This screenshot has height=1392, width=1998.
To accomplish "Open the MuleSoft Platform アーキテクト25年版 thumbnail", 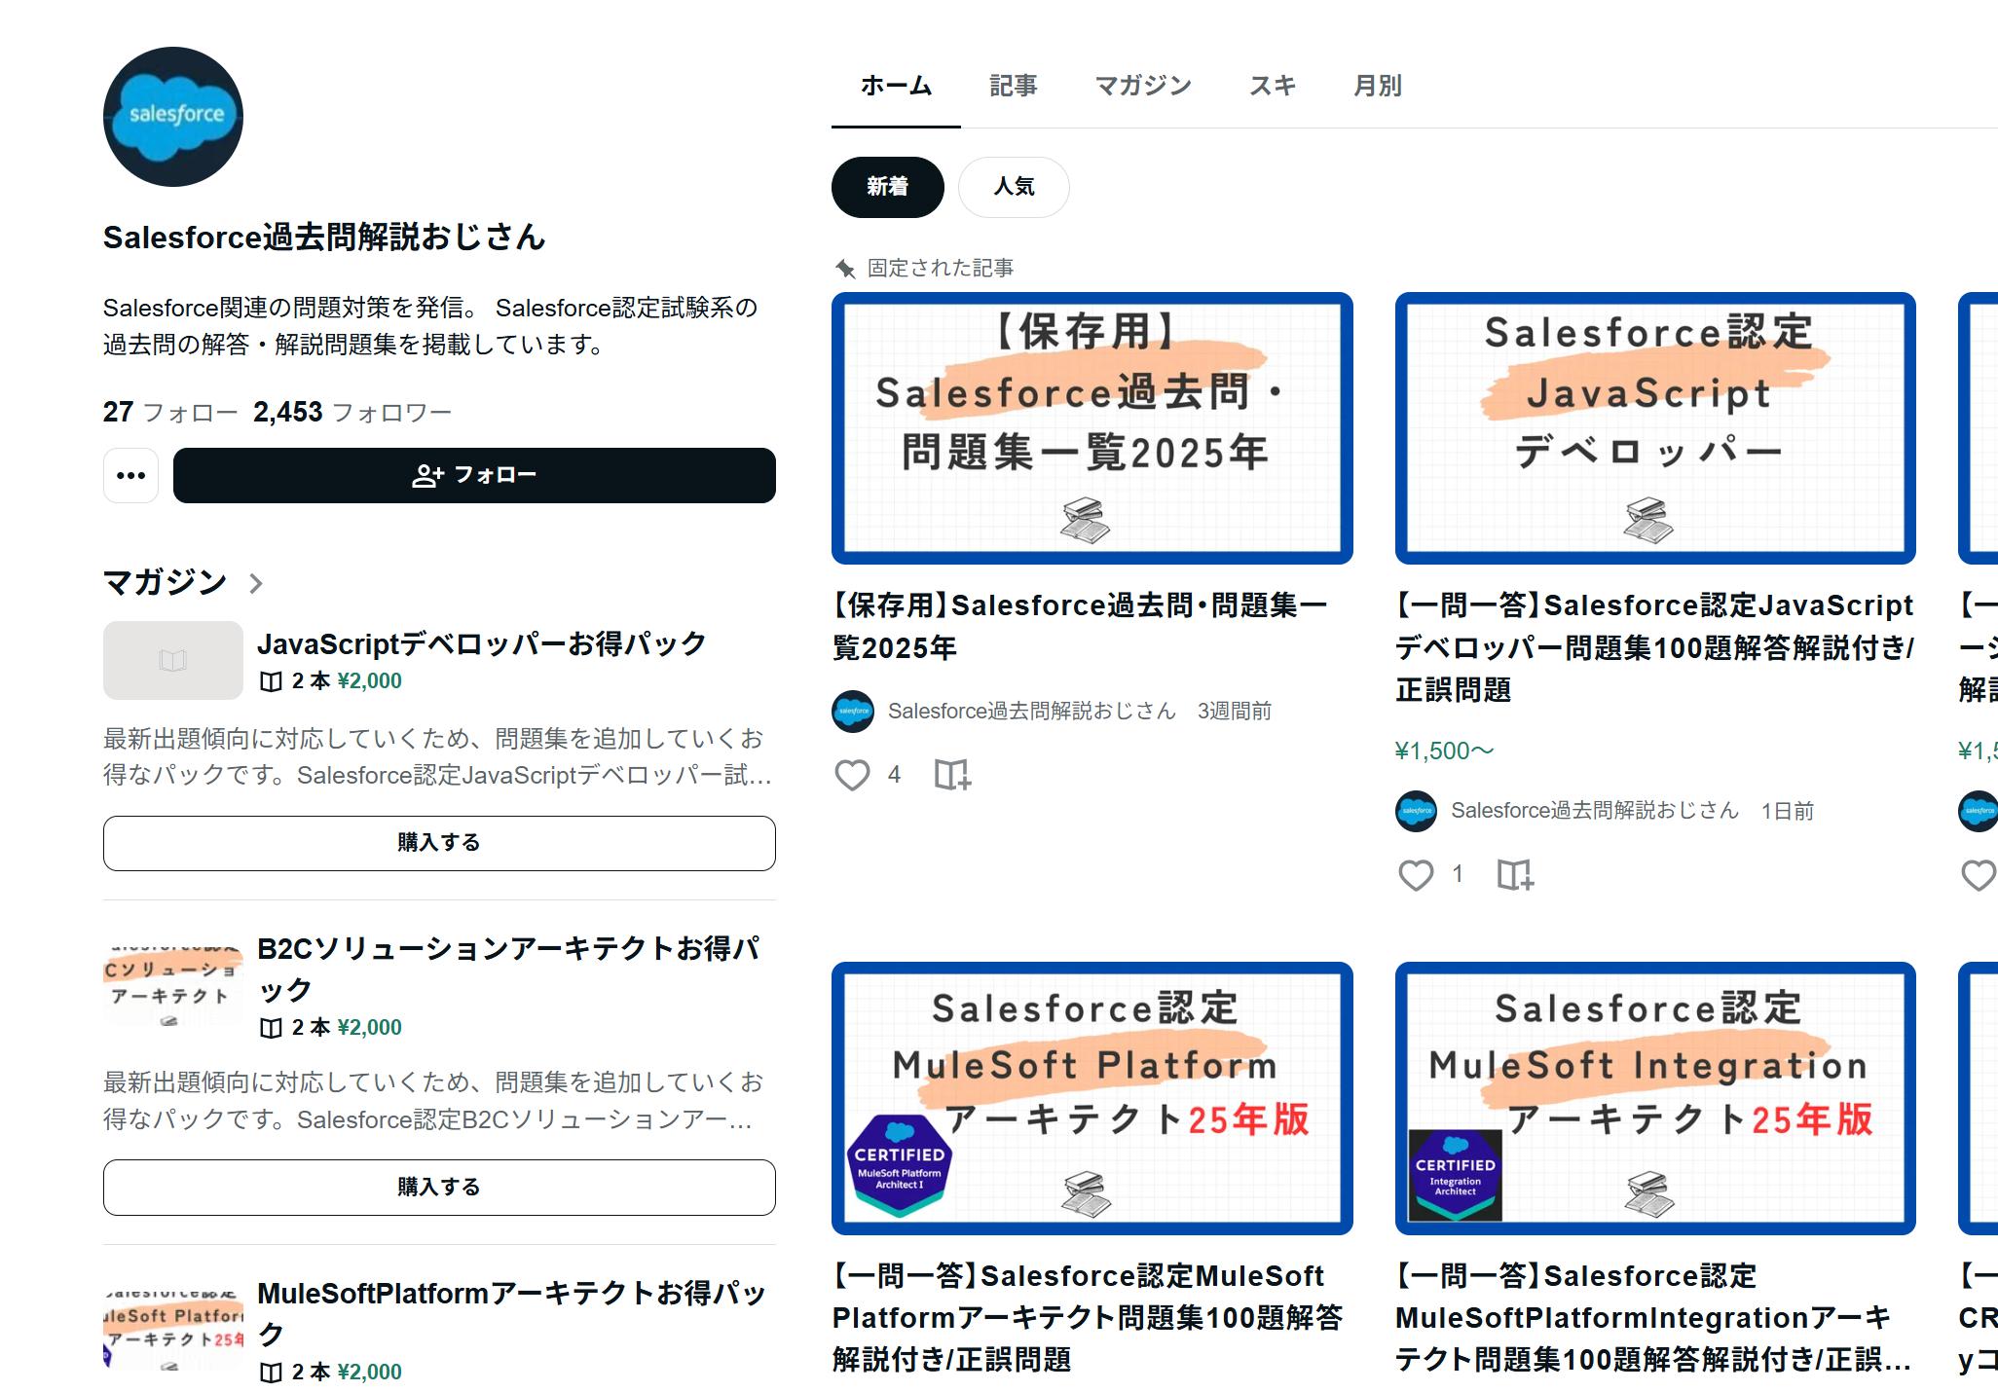I will pos(1092,1099).
